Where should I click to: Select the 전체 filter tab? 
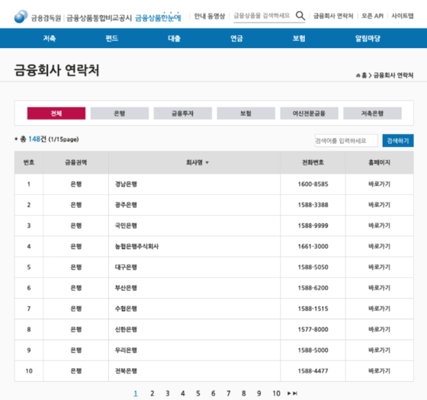click(56, 114)
